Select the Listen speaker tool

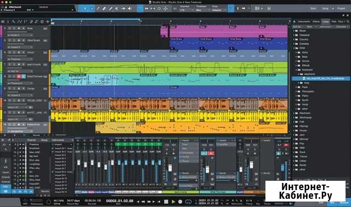click(x=129, y=9)
